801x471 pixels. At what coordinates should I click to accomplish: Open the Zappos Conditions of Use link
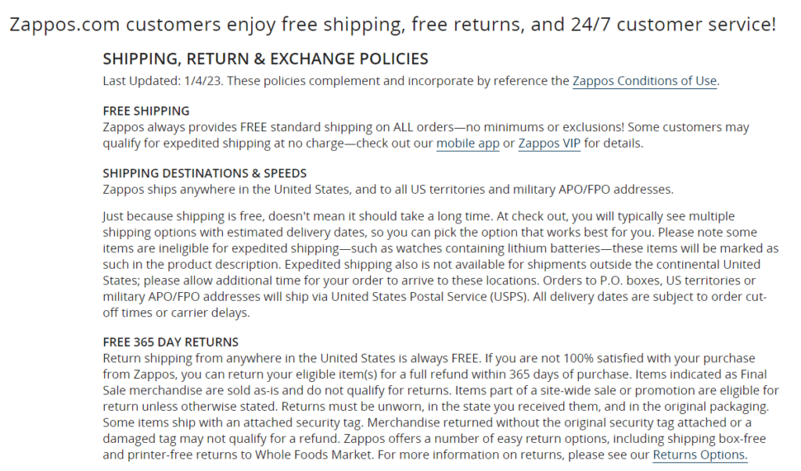(645, 81)
